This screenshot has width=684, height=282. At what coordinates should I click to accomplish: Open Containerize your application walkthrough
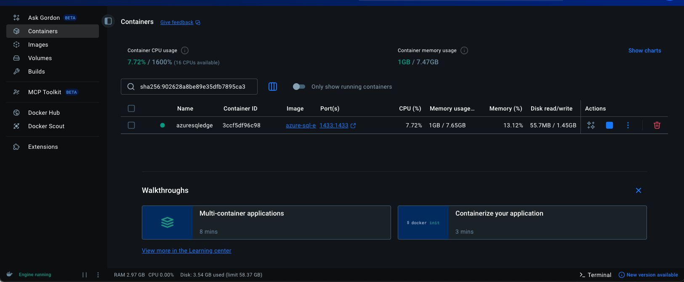point(522,222)
